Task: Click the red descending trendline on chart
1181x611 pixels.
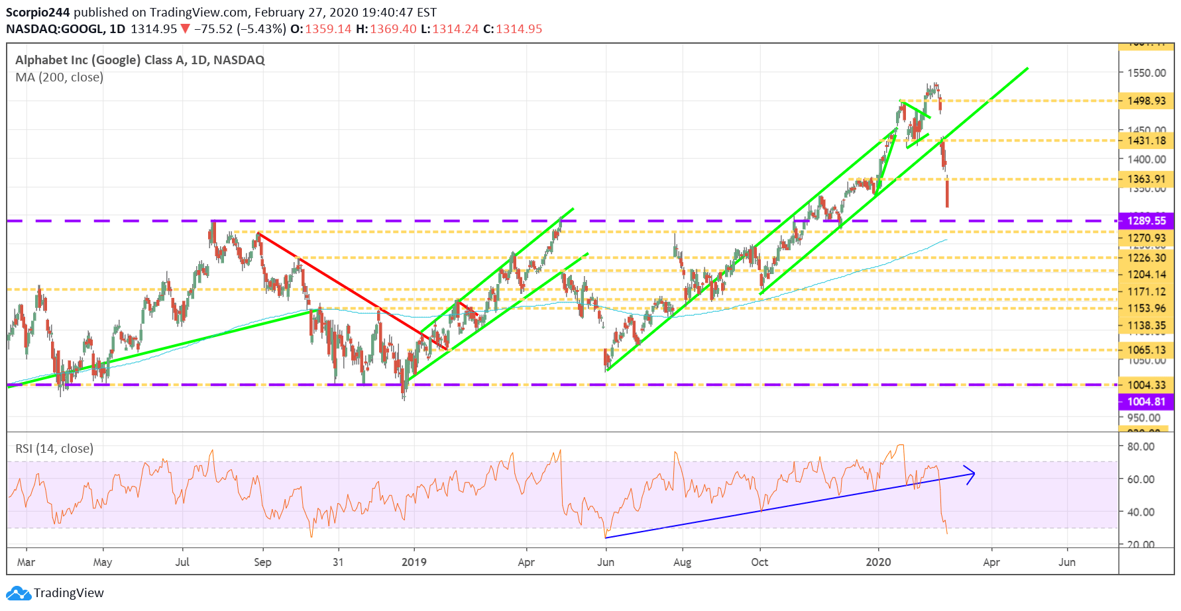Action: pyautogui.click(x=351, y=291)
